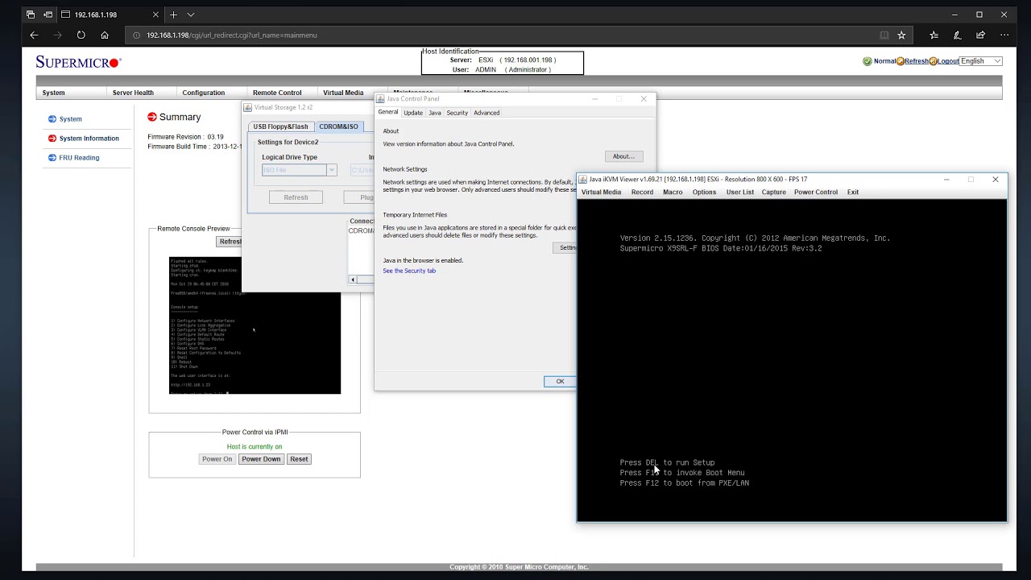
Task: Set aside these tabs icon
Action: click(48, 14)
